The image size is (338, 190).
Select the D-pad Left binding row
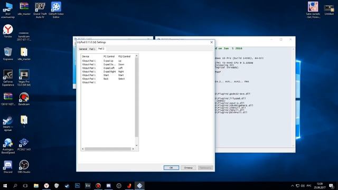[108, 68]
